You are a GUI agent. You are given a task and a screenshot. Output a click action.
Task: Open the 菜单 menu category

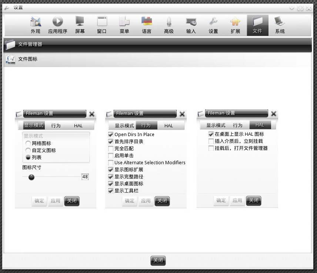[x=124, y=25]
